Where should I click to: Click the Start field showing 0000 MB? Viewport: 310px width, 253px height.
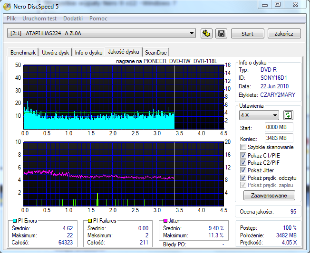(279, 127)
